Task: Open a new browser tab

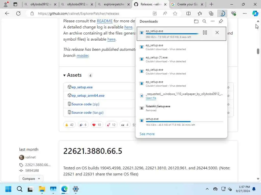Action: (211, 4)
